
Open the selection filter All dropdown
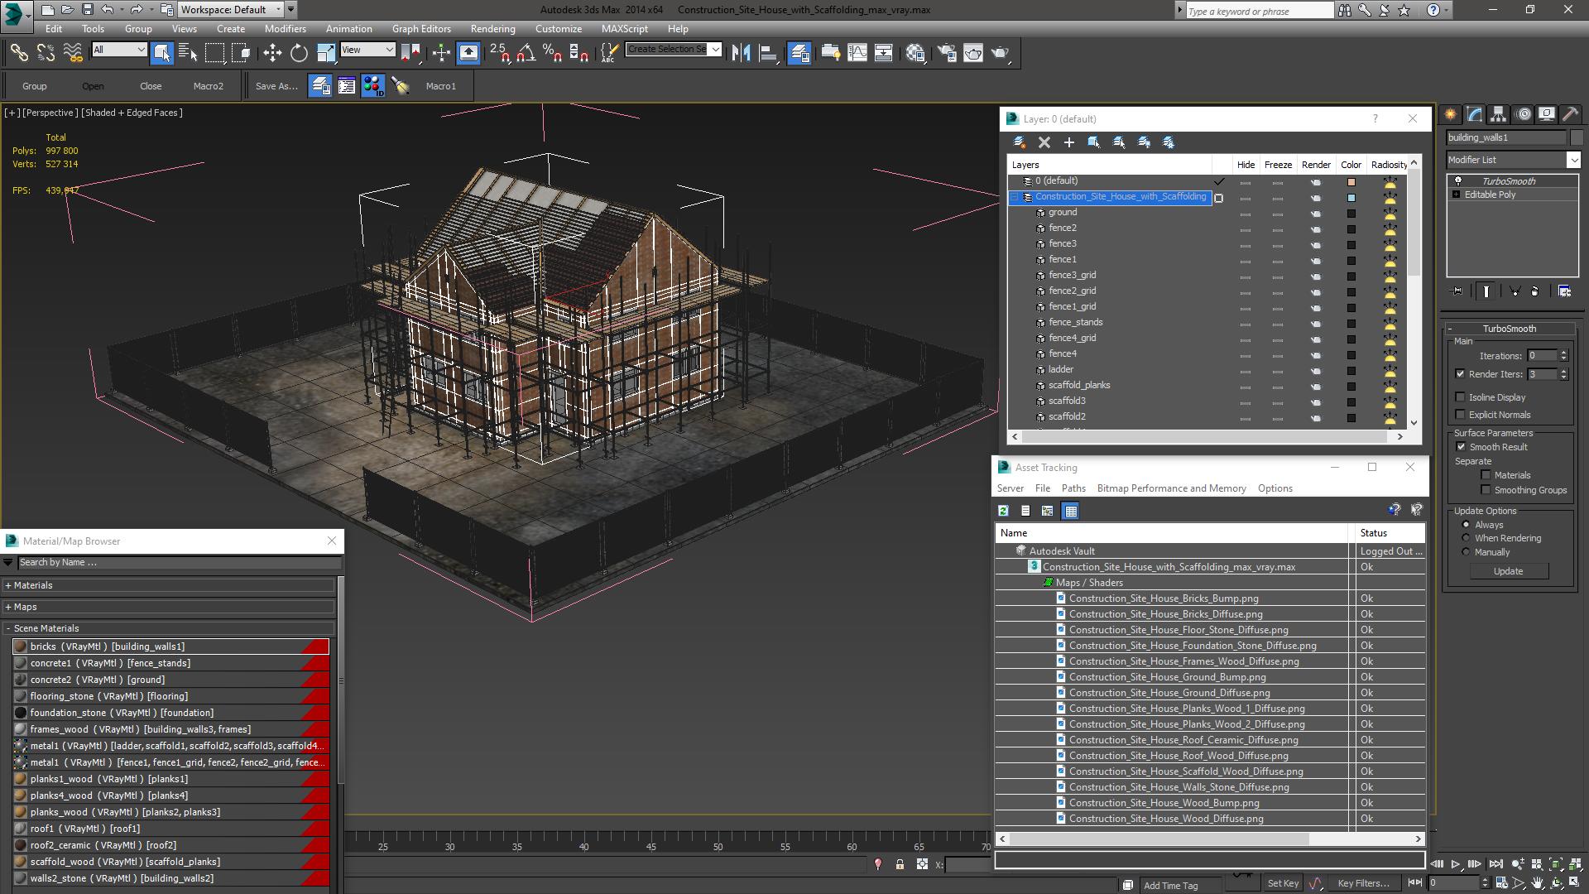[119, 50]
